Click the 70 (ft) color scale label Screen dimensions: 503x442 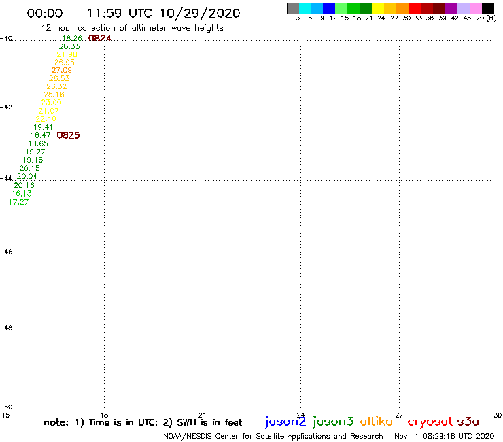pyautogui.click(x=486, y=18)
